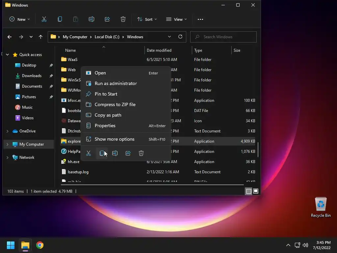337x253 pixels.
Task: Expand the Network tree node
Action: point(8,157)
